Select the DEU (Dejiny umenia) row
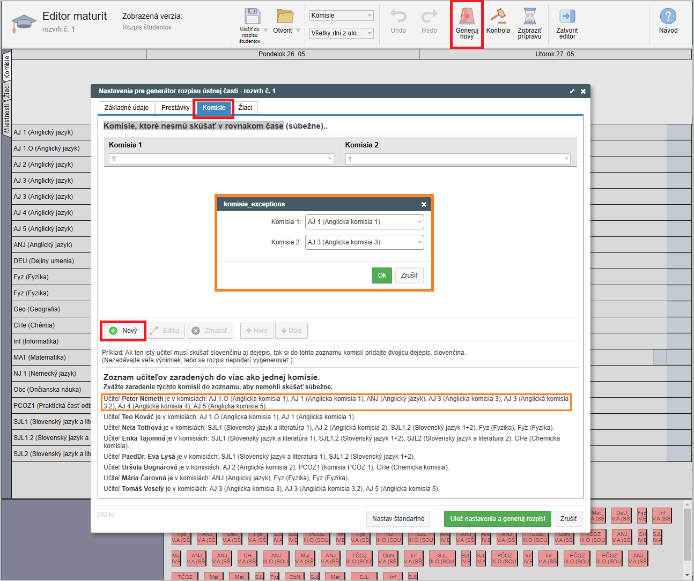The height and width of the screenshot is (581, 694). [51, 261]
